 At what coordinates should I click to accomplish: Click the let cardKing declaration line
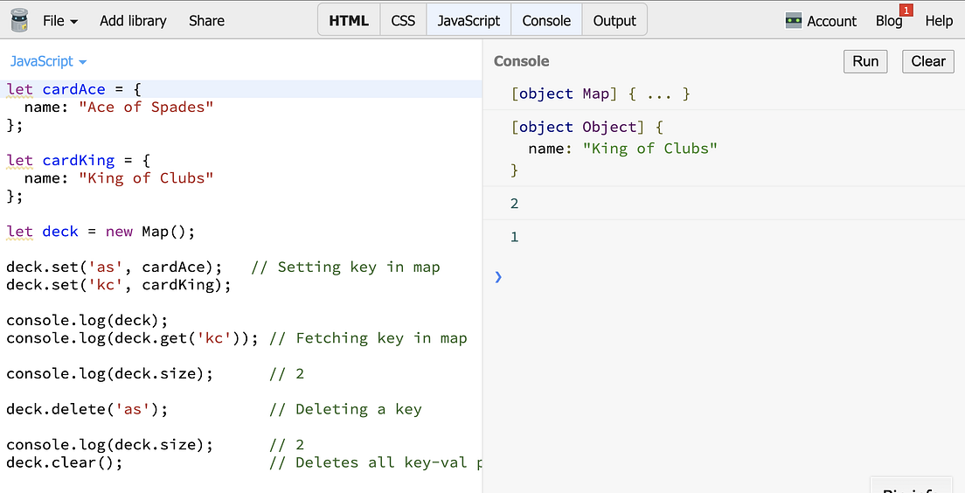78,161
